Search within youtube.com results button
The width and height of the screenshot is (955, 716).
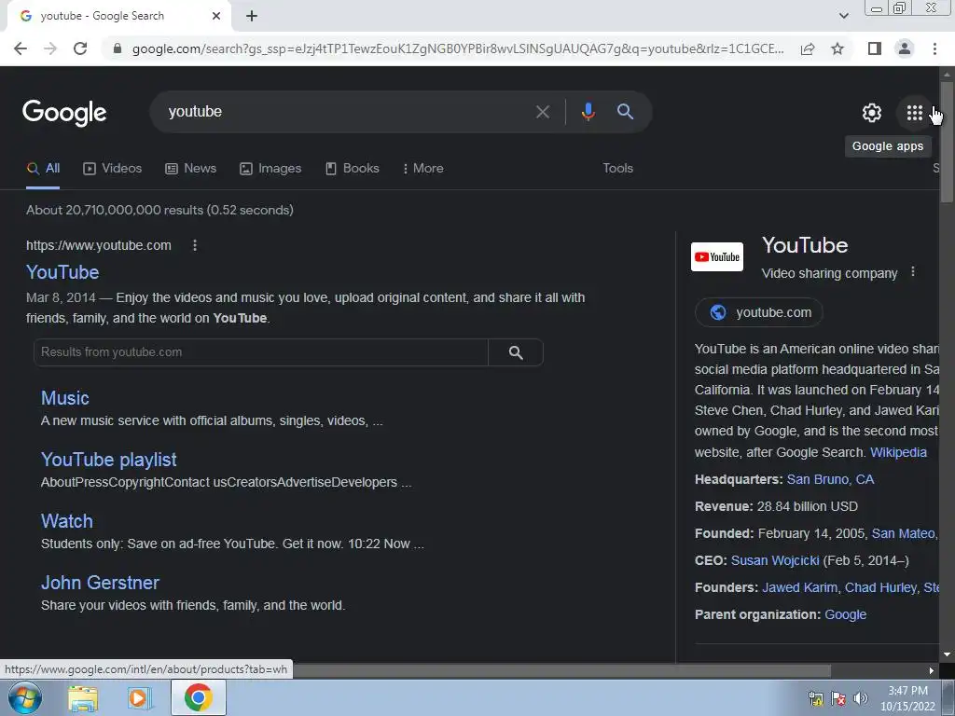pos(515,352)
